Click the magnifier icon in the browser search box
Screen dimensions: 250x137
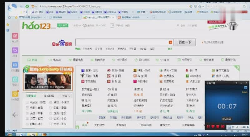pyautogui.click(x=244, y=7)
